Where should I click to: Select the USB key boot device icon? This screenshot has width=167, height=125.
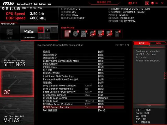pyautogui.click(x=84, y=34)
